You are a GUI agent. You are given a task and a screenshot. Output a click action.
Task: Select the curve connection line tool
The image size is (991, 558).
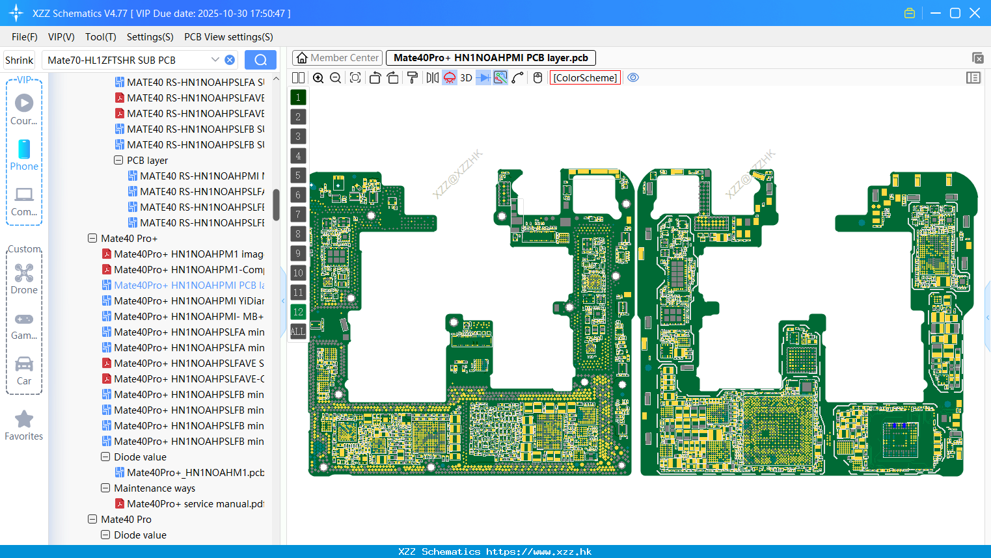point(518,78)
